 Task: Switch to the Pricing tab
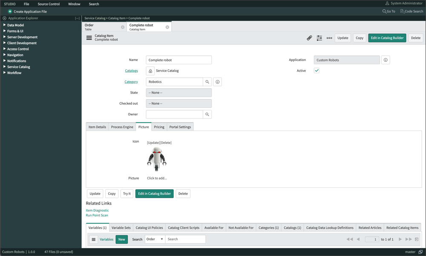[x=158, y=127]
